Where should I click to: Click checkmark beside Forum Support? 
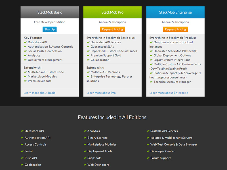point(148,158)
